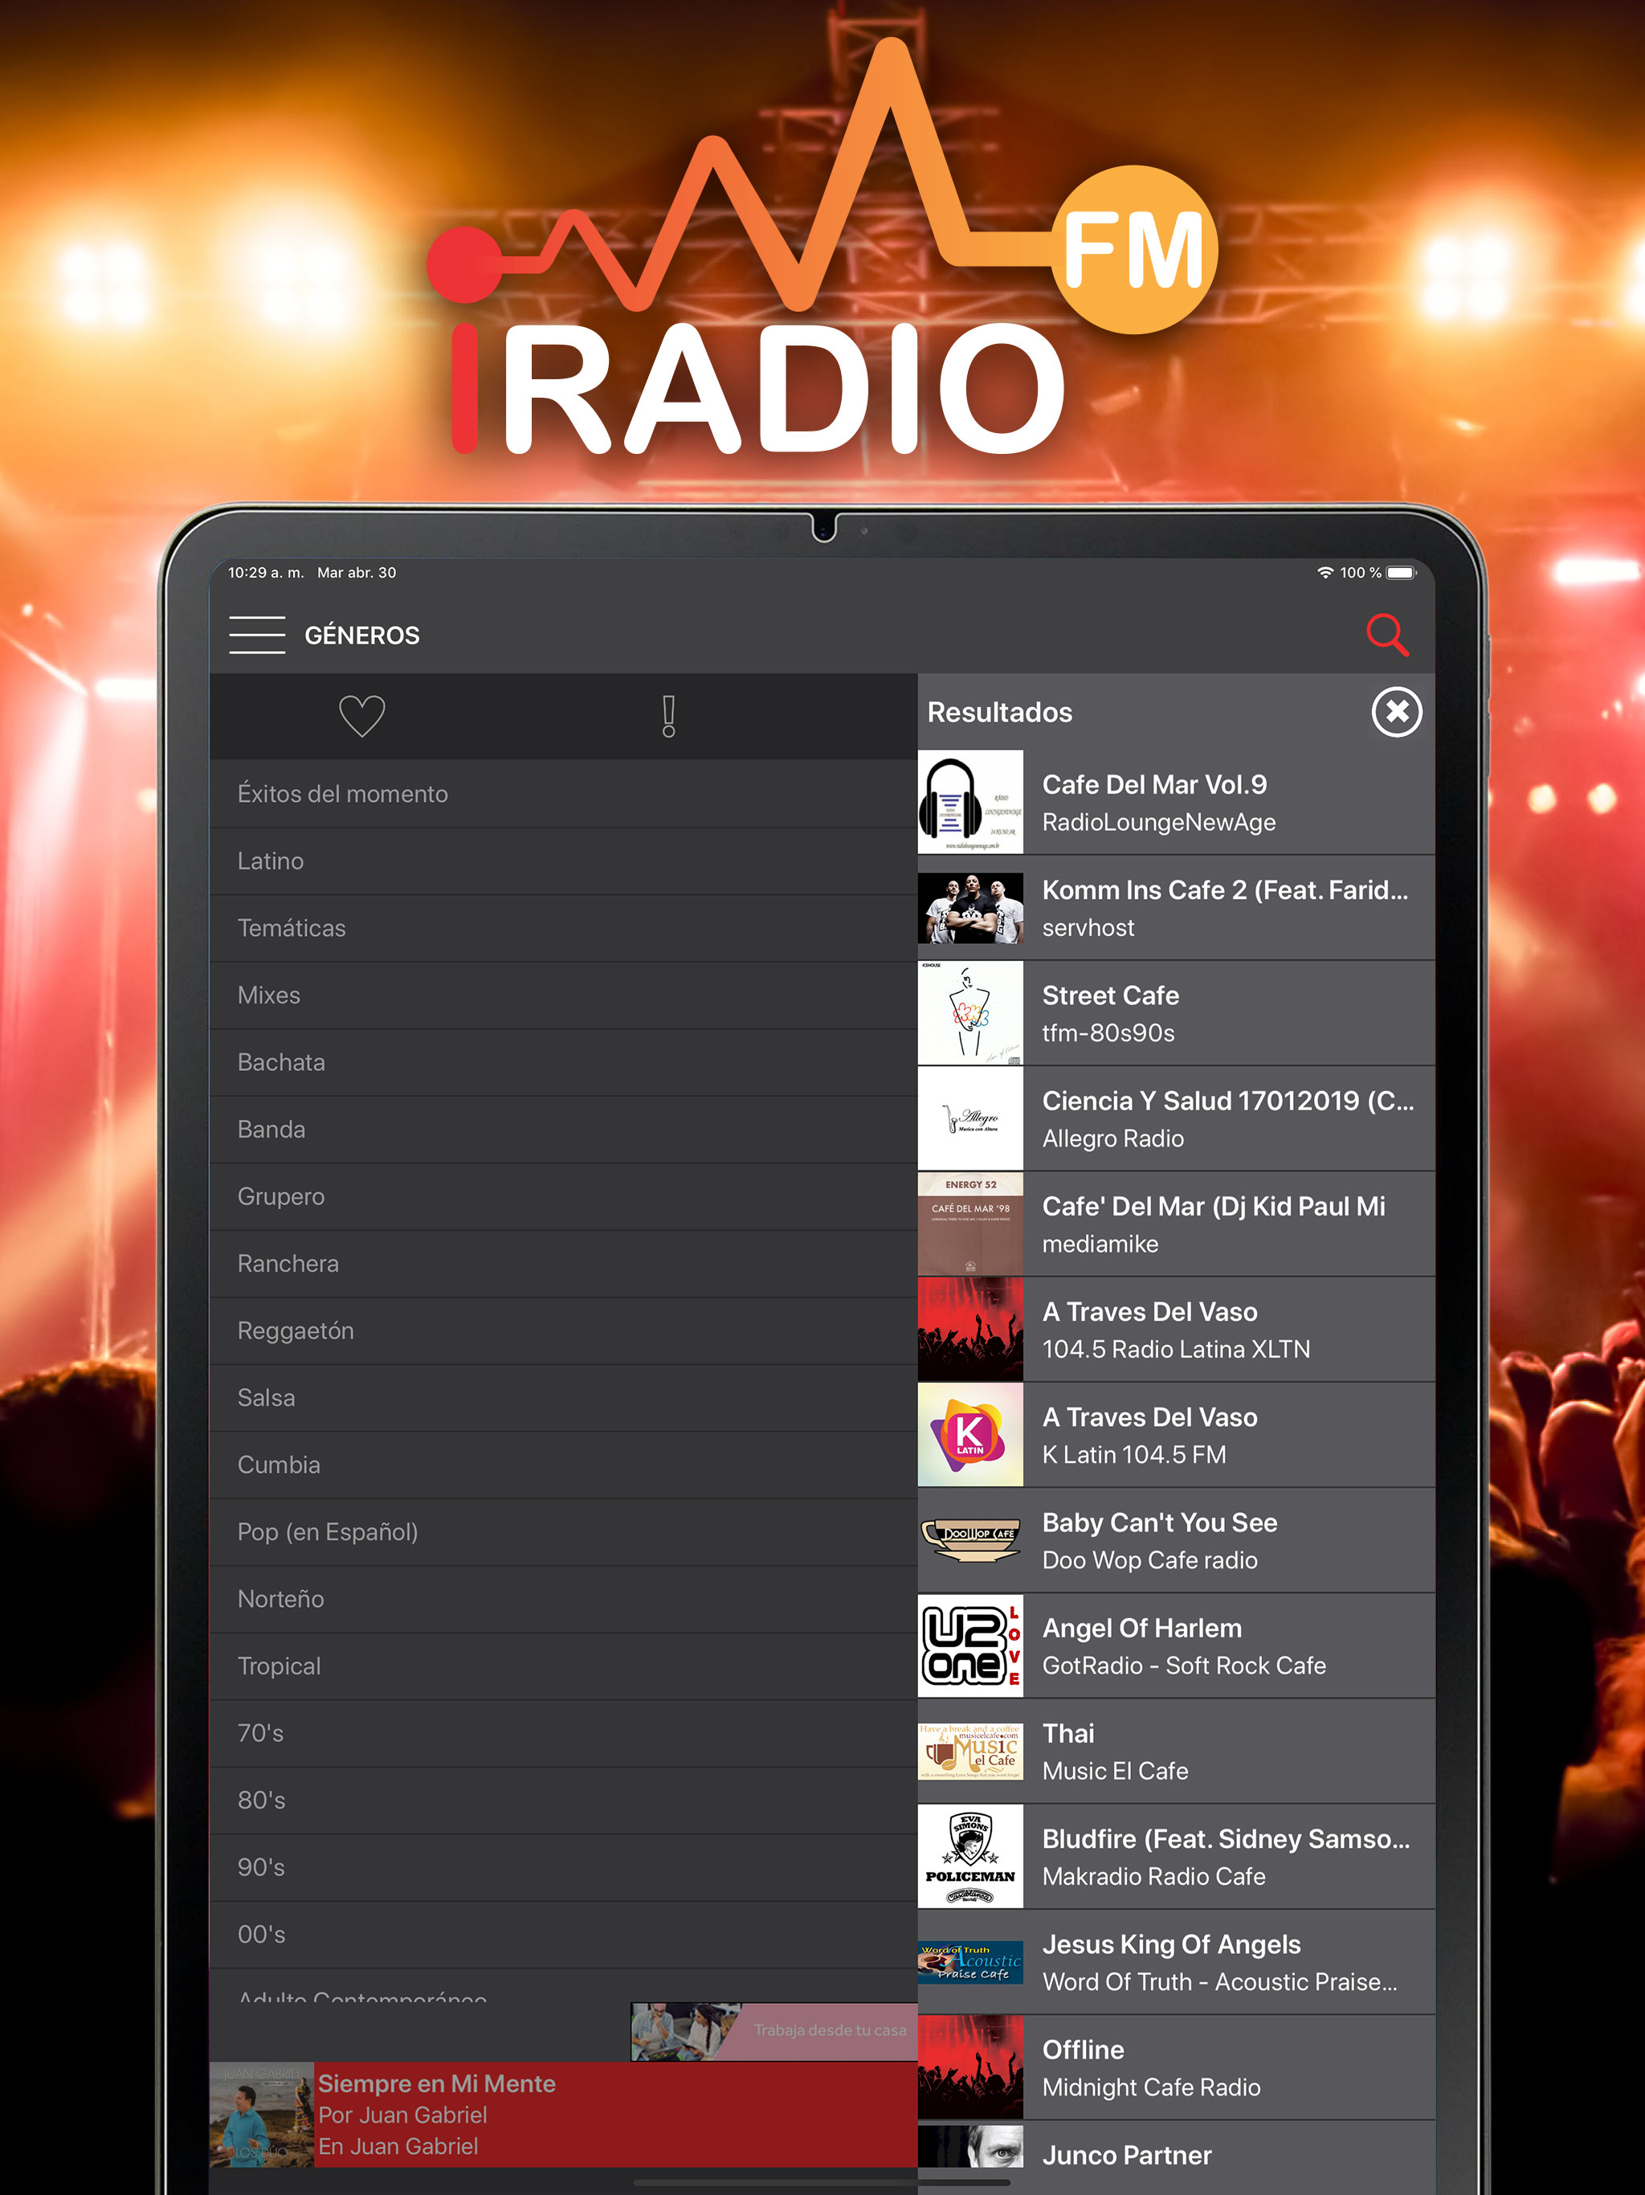
Task: Choose the Bachata genre
Action: click(564, 1063)
